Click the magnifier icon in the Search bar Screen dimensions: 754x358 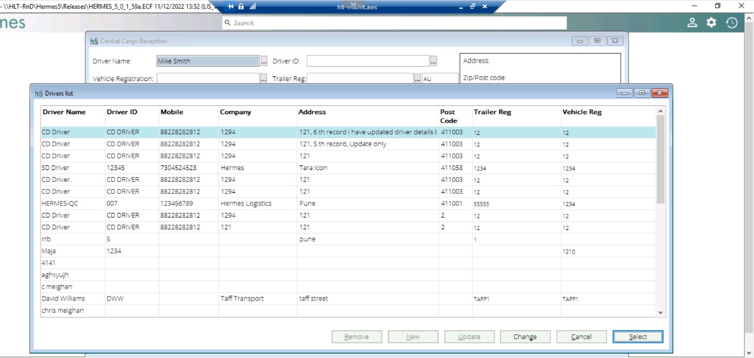(x=227, y=22)
